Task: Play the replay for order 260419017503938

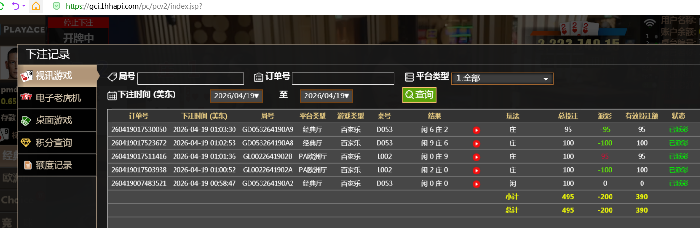Action: (476, 170)
